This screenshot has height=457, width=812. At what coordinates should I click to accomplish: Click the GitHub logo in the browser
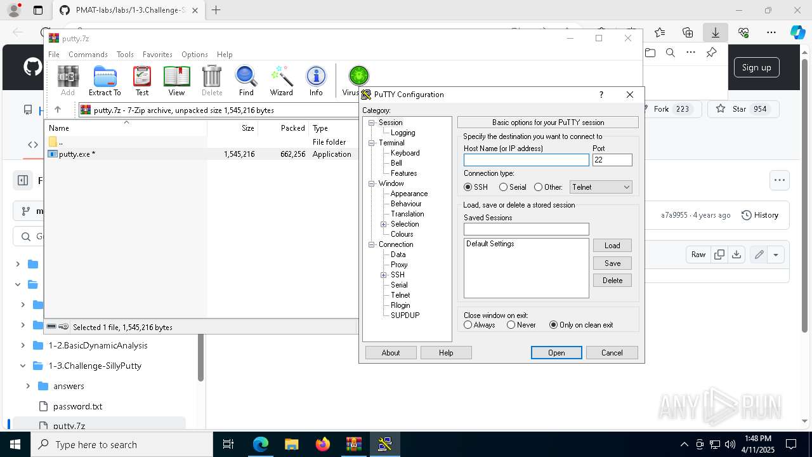pos(32,67)
